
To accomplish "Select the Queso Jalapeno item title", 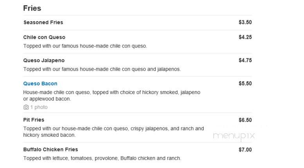I will (x=44, y=61).
